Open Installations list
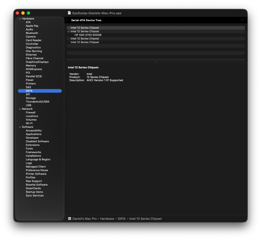The height and width of the screenshot is (240, 261). click(x=33, y=156)
